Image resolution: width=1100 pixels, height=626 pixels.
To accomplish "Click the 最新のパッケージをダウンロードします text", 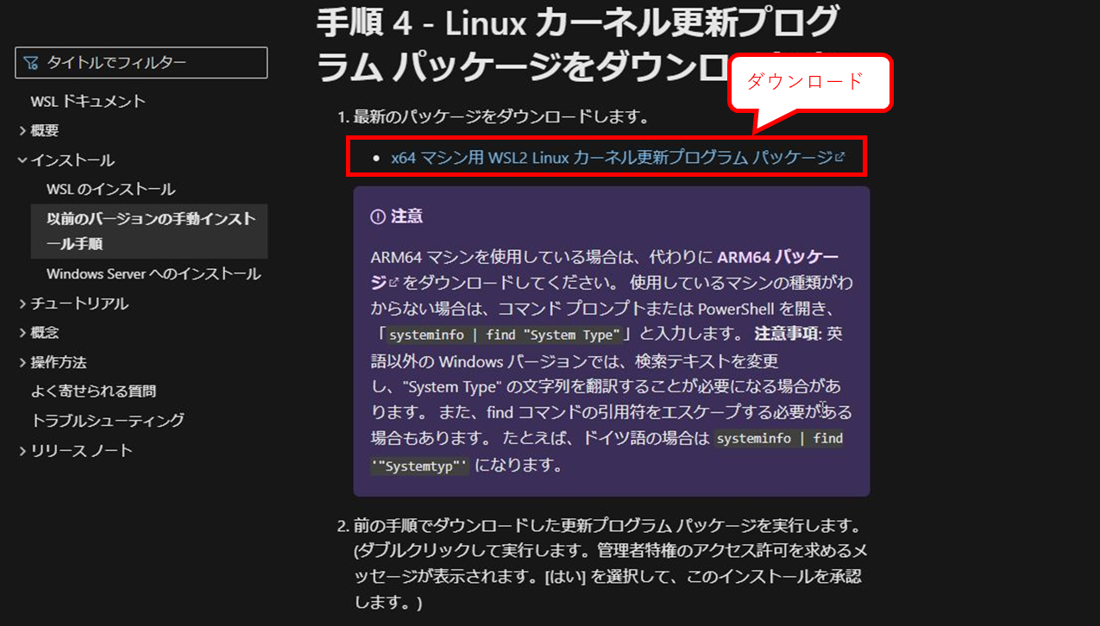I will [501, 116].
